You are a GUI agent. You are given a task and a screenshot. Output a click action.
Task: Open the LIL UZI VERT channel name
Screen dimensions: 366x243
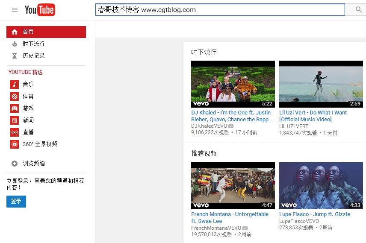coord(294,126)
